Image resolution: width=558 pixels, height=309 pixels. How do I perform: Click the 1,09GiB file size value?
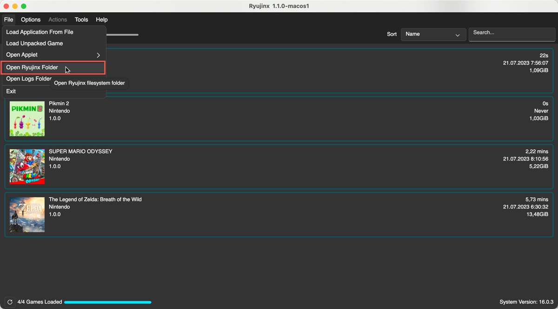pos(539,70)
